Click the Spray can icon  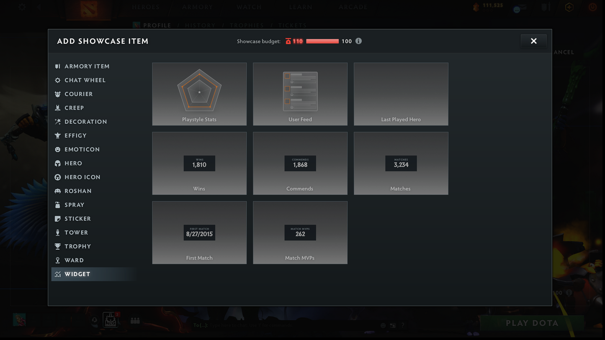pyautogui.click(x=58, y=205)
